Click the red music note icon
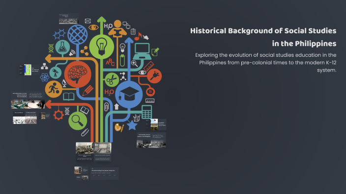 point(138,36)
